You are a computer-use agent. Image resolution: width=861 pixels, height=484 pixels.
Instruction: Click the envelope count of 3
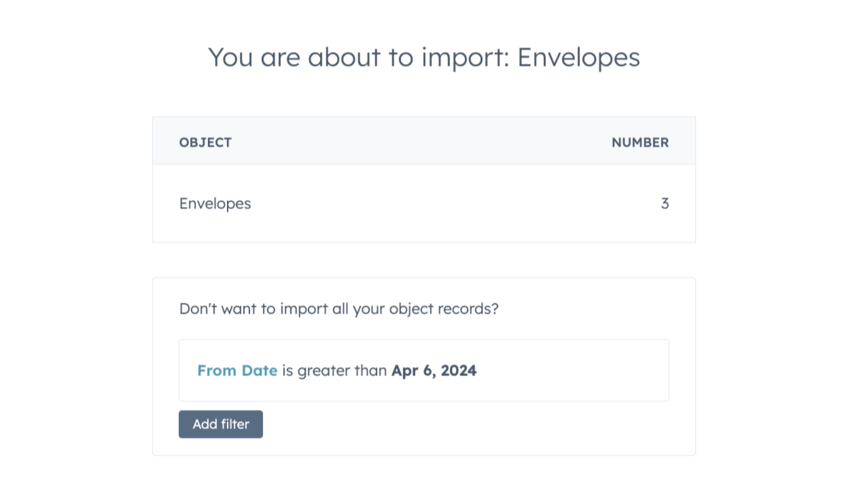(x=665, y=204)
